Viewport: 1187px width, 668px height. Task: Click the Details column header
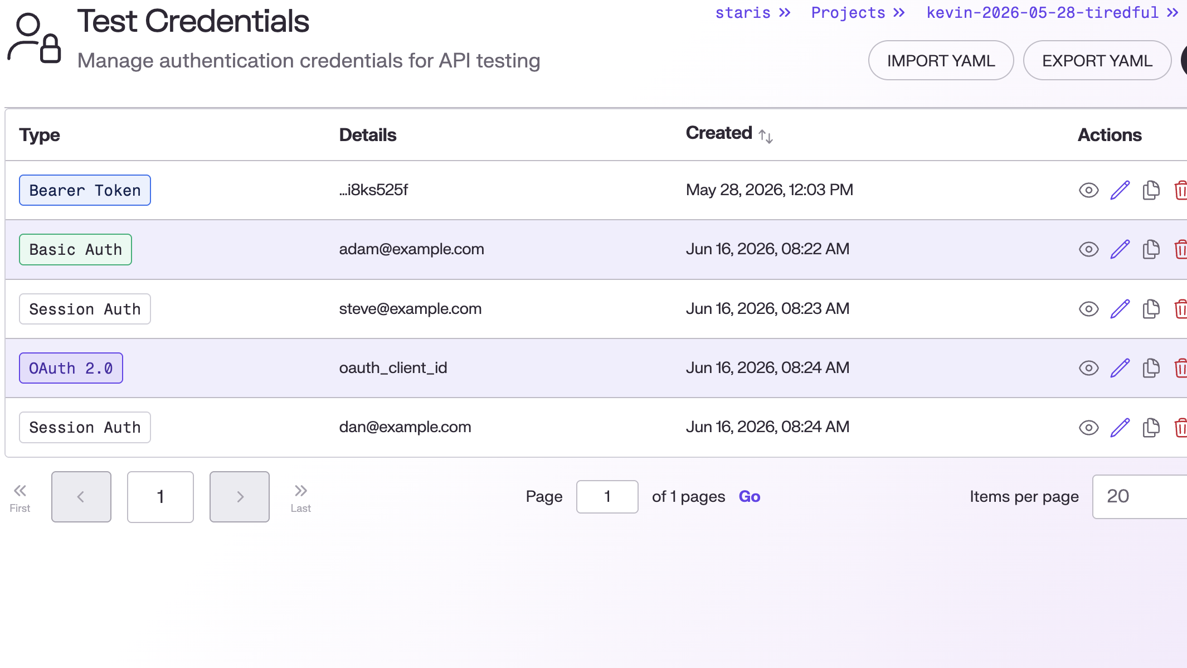368,135
